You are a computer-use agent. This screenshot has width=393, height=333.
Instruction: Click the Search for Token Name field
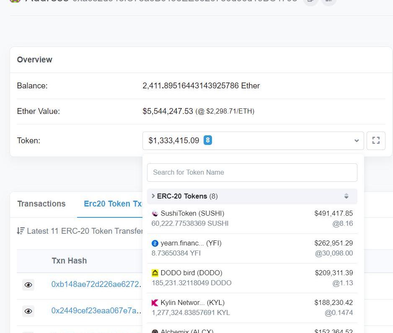[x=252, y=173]
